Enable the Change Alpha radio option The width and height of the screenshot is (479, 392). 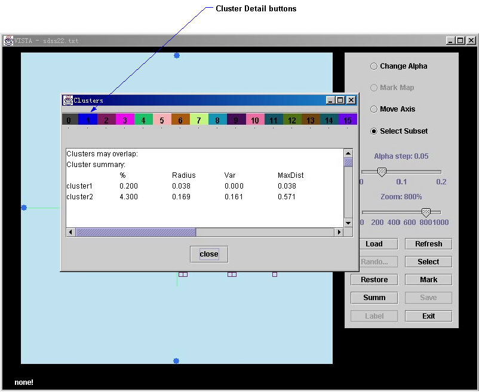point(374,66)
